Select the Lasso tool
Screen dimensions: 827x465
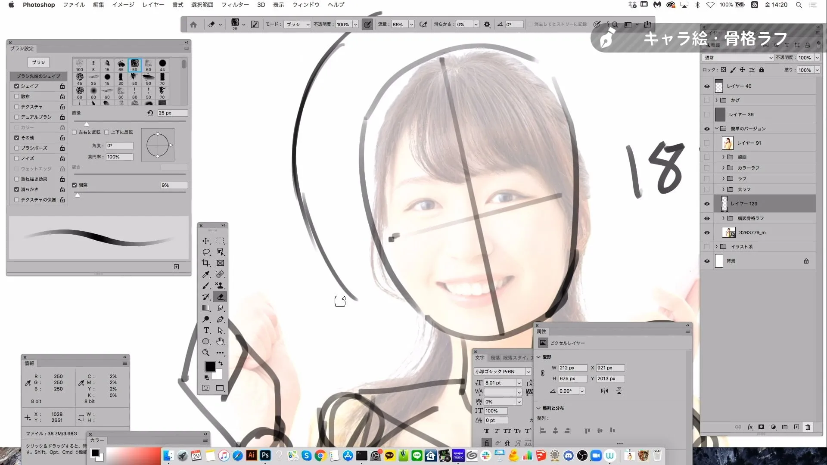[206, 253]
